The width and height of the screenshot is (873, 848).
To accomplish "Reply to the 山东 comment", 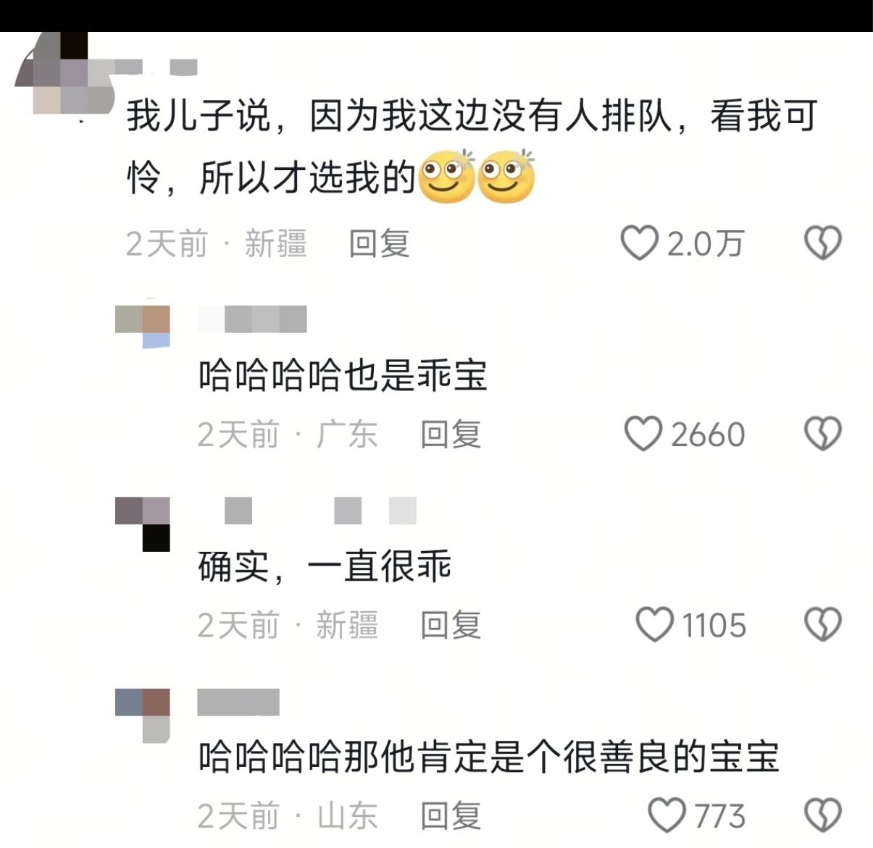I will [x=451, y=816].
